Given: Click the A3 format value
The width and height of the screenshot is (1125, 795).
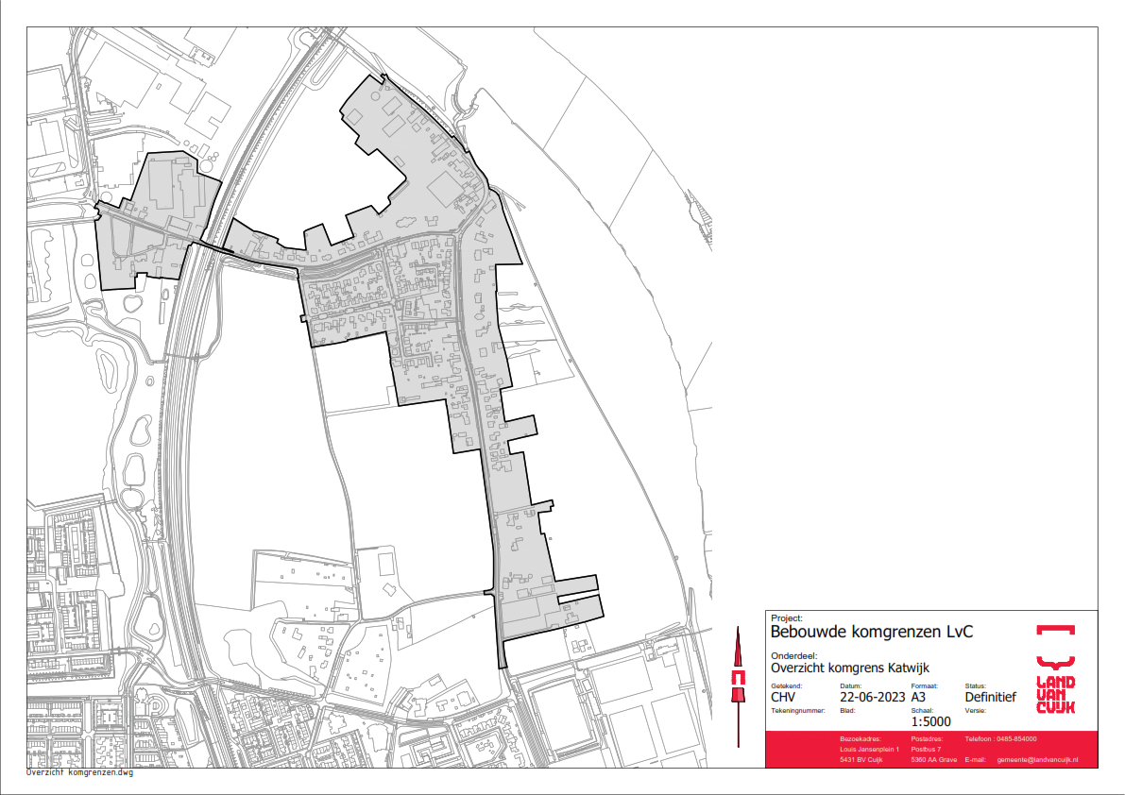Looking at the screenshot, I should (x=919, y=697).
